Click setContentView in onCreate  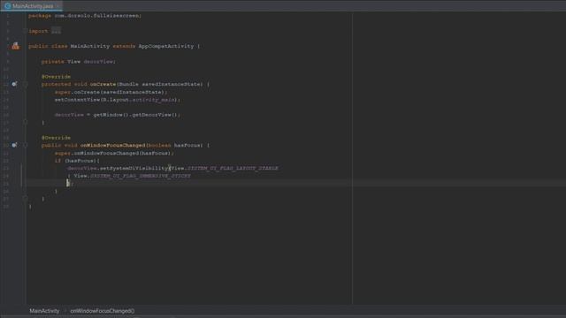point(77,100)
